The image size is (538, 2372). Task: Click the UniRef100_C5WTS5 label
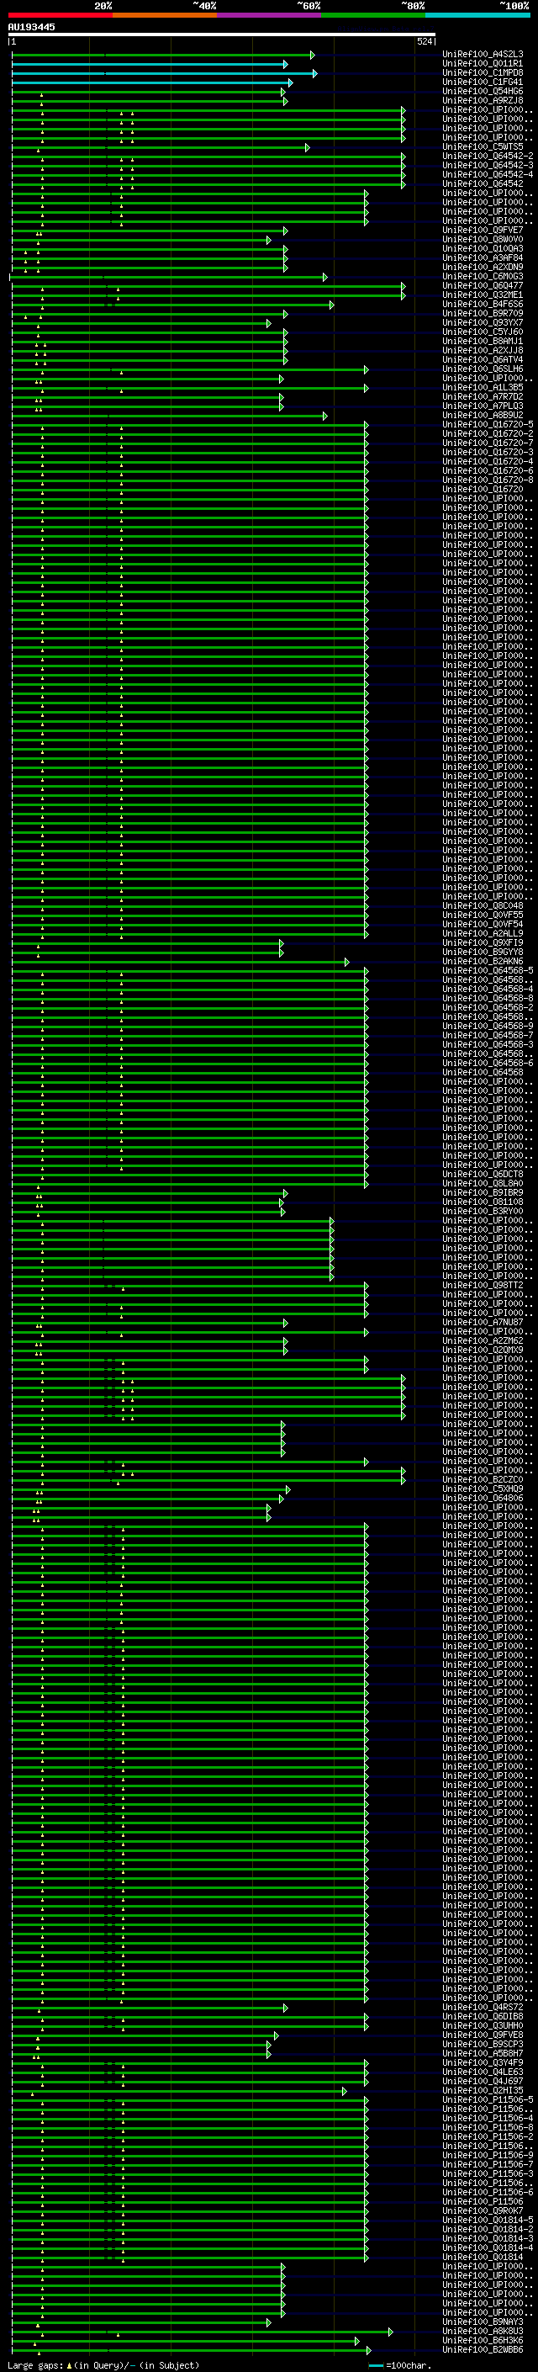tap(483, 147)
